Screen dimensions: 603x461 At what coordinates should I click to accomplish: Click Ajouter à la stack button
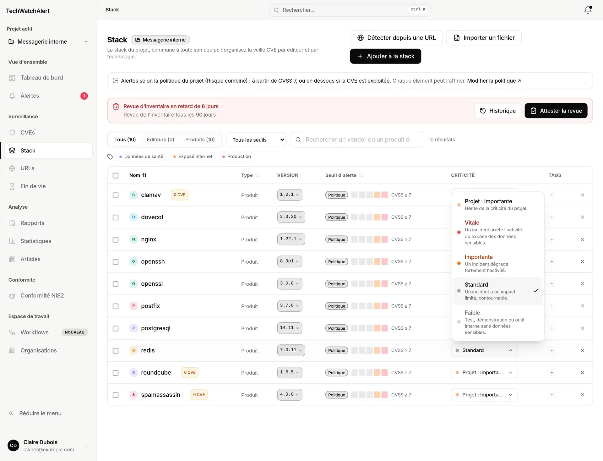(x=386, y=56)
